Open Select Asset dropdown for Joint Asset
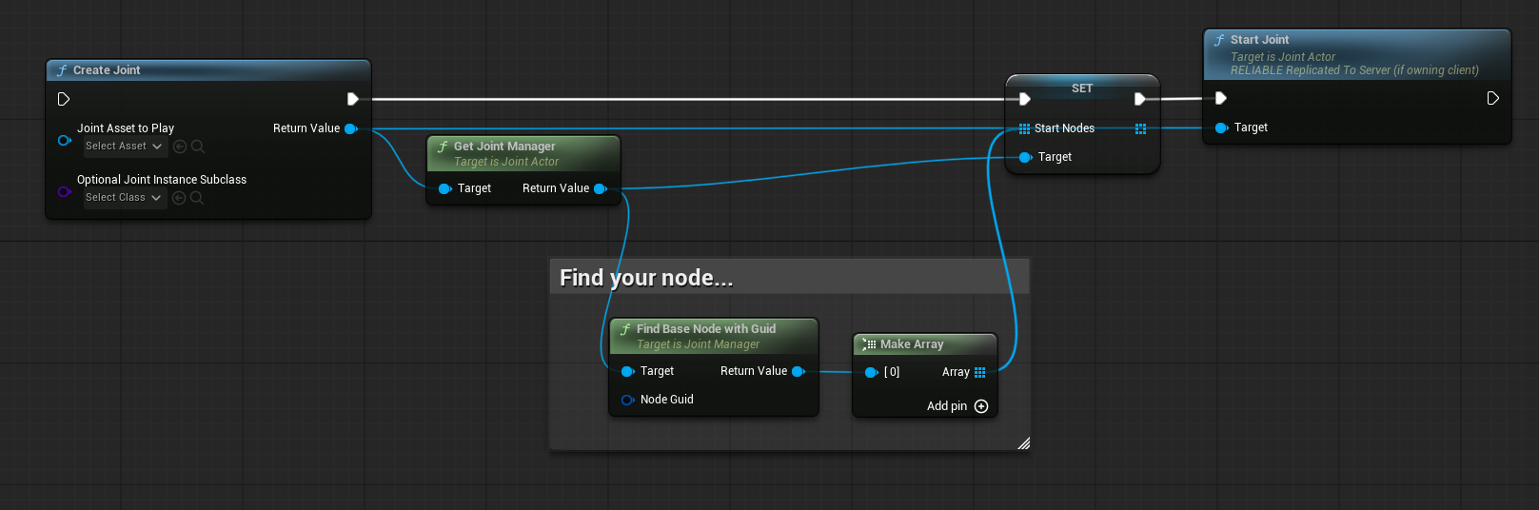1539x510 pixels. point(124,147)
